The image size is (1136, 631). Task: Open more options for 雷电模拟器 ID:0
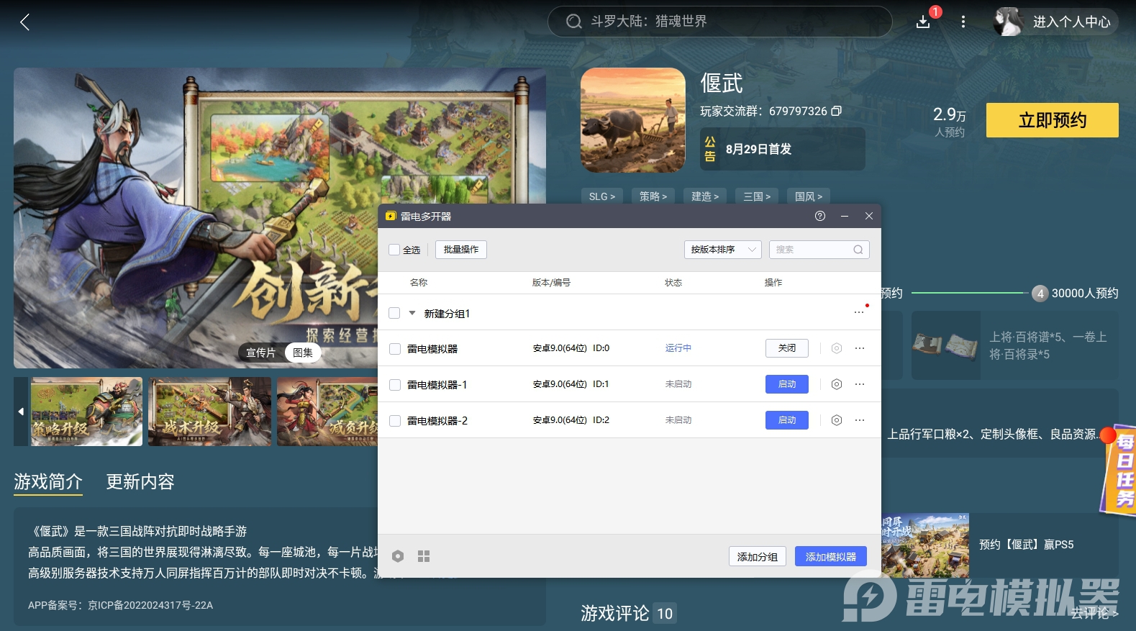tap(860, 348)
